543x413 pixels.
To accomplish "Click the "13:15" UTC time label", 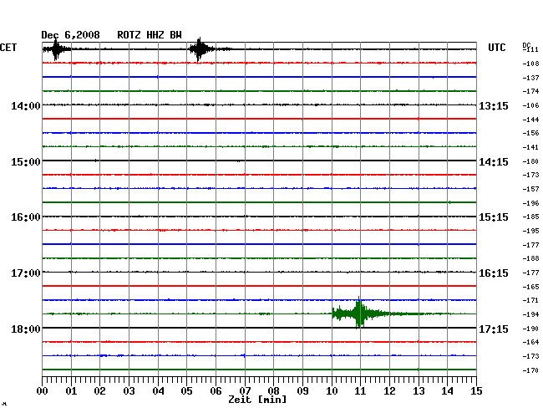I will pos(494,105).
